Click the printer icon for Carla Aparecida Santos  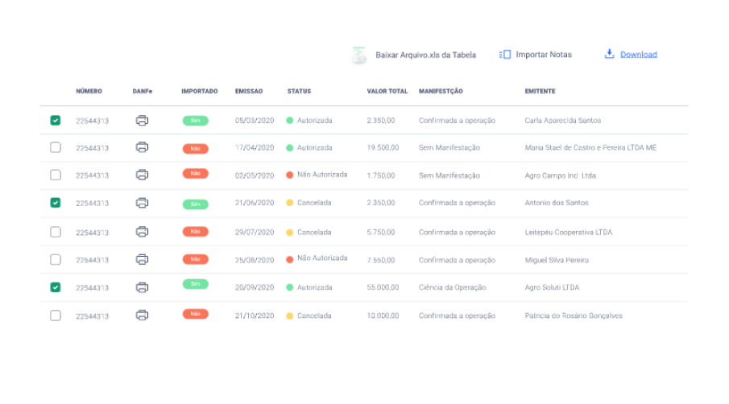pyautogui.click(x=142, y=121)
